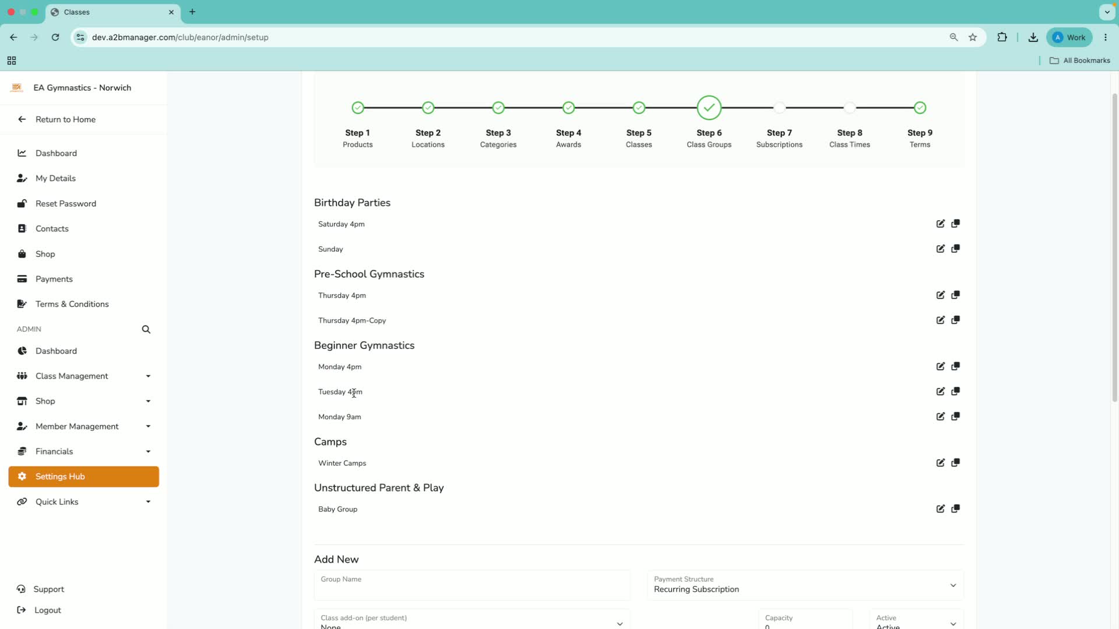Click the page vertical scrollbar

(1114, 248)
